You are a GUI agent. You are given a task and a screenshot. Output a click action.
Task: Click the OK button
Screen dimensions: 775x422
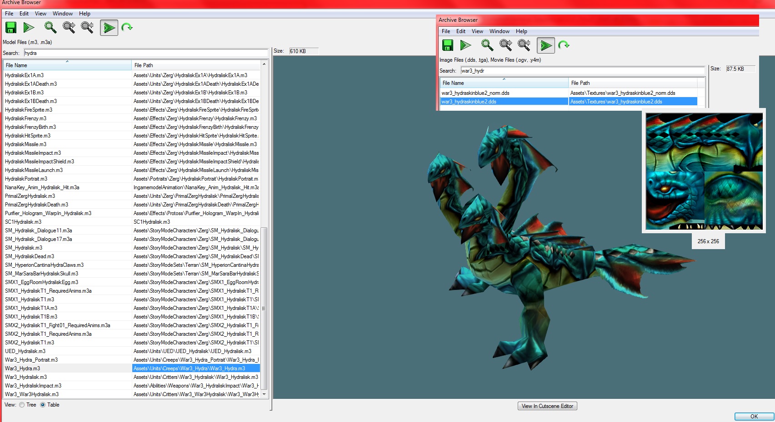(x=754, y=417)
